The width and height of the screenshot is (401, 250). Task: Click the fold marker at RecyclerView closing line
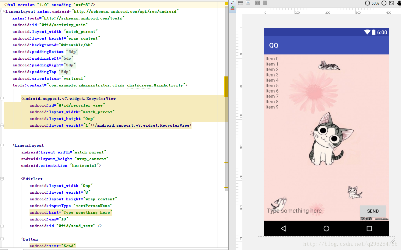tap(2, 125)
